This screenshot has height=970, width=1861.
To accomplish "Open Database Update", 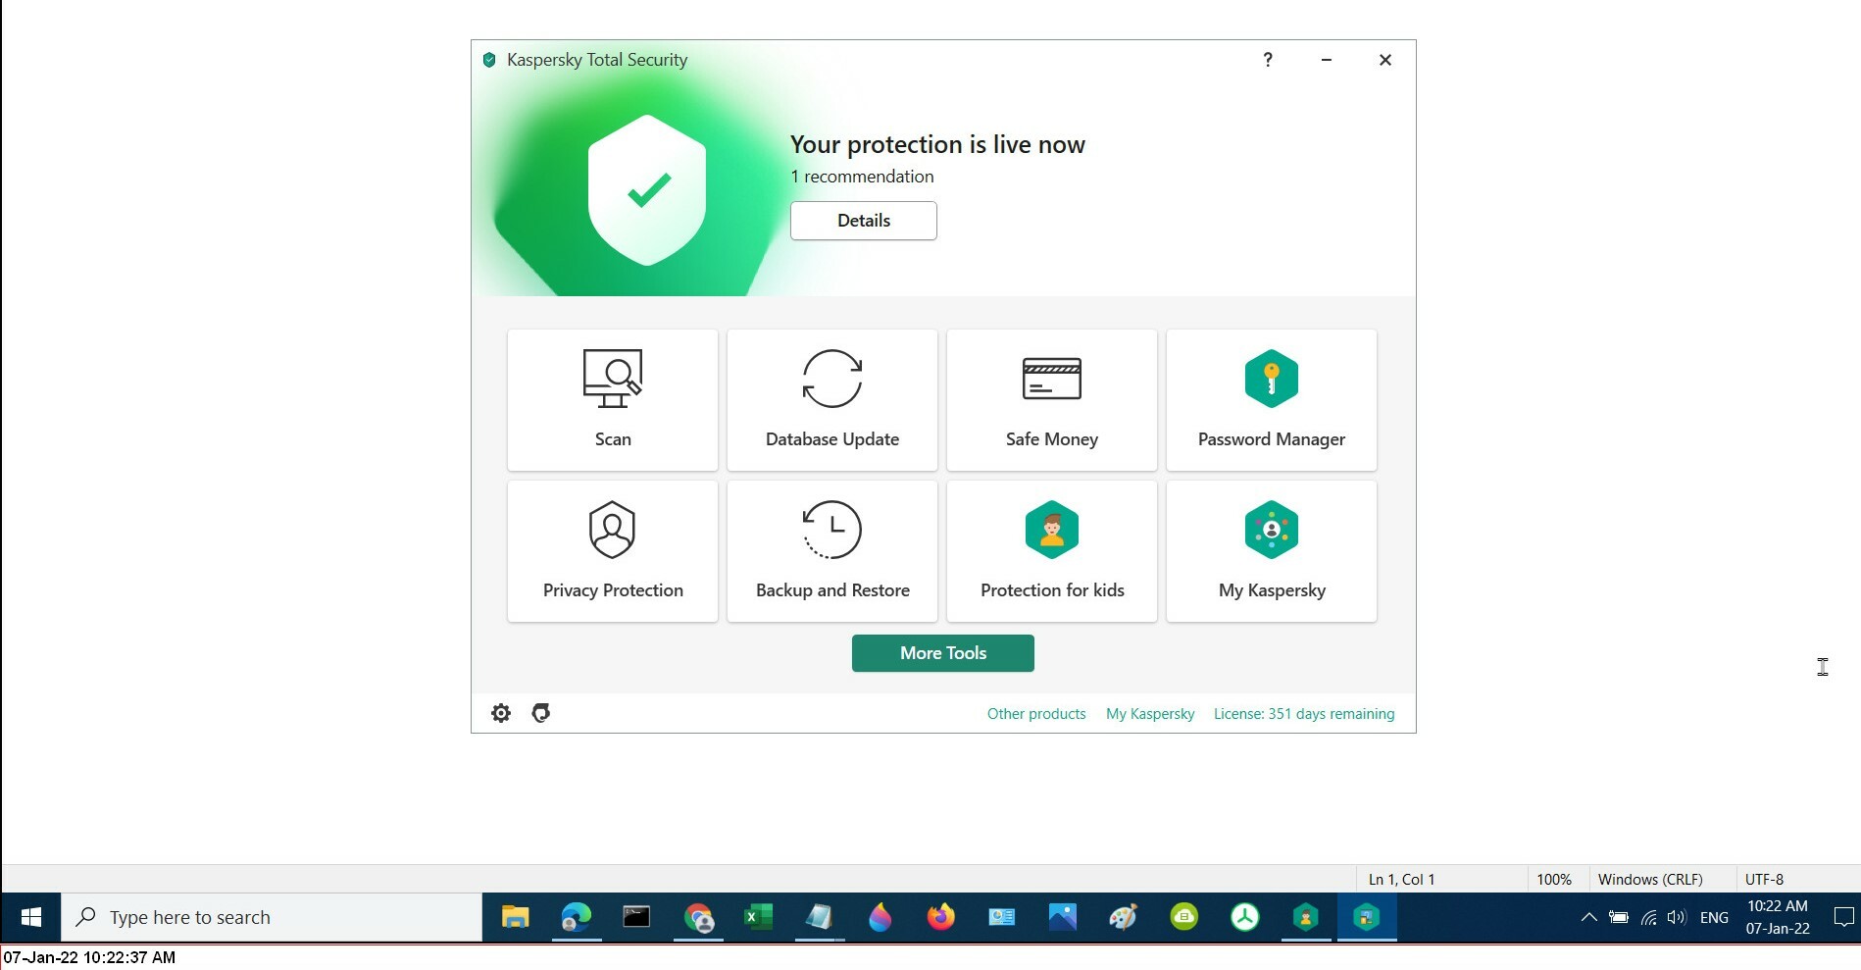I will point(832,400).
